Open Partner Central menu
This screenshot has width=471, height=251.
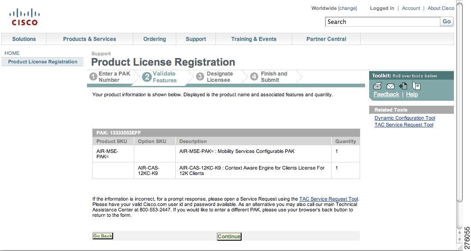[326, 39]
